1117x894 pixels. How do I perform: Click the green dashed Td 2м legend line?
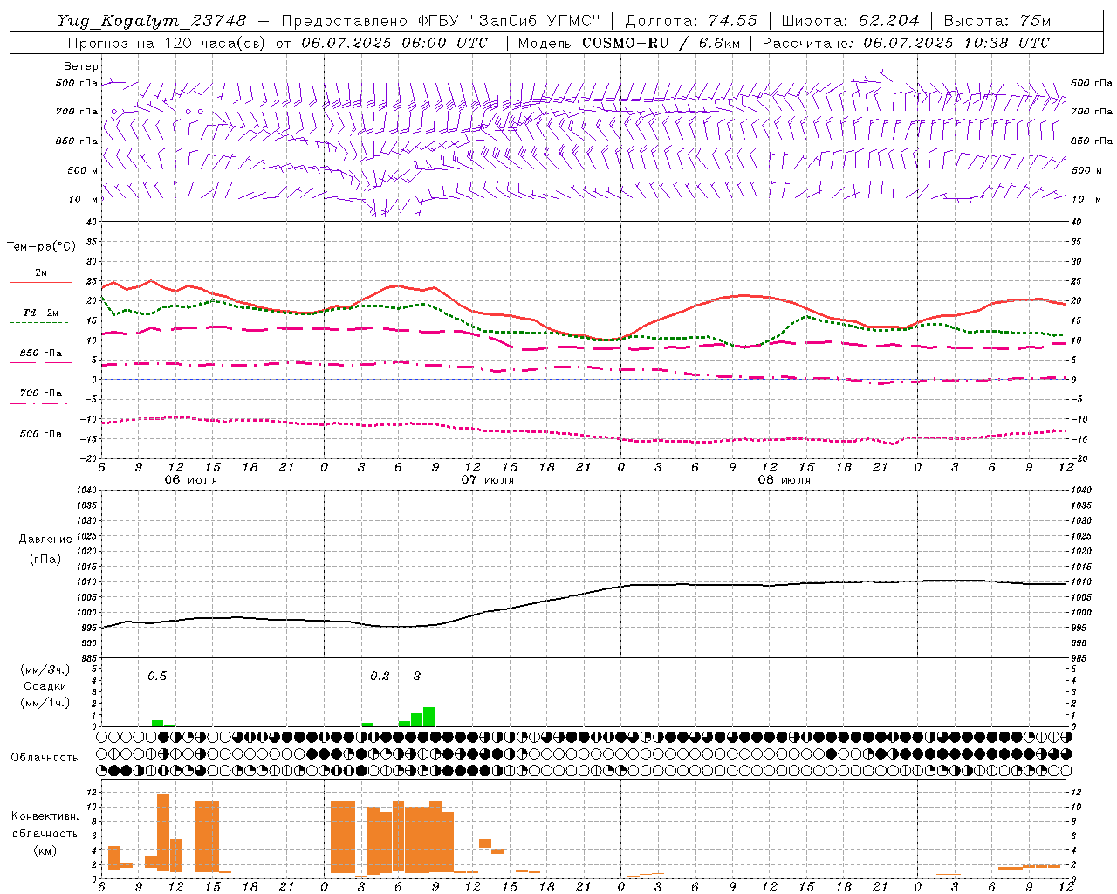pos(38,323)
